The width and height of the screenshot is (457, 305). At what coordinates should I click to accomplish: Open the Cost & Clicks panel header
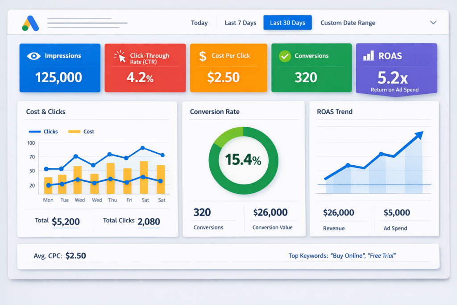pyautogui.click(x=46, y=112)
